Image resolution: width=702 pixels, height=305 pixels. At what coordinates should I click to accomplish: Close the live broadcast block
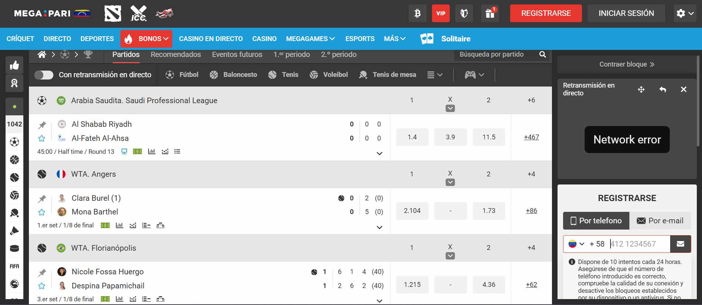pos(683,89)
